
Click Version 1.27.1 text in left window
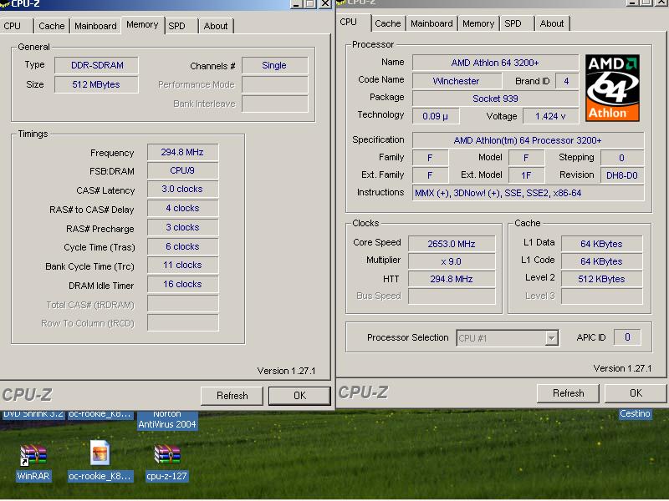pos(286,371)
